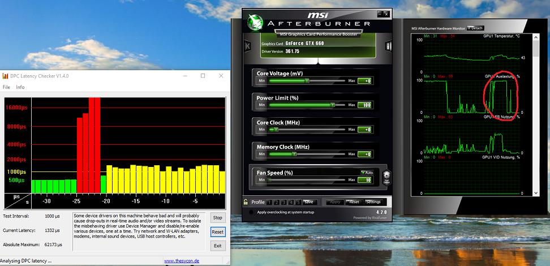Click the Afterburner Apply button
Viewport: 550px width, 266px height.
[x=335, y=202]
